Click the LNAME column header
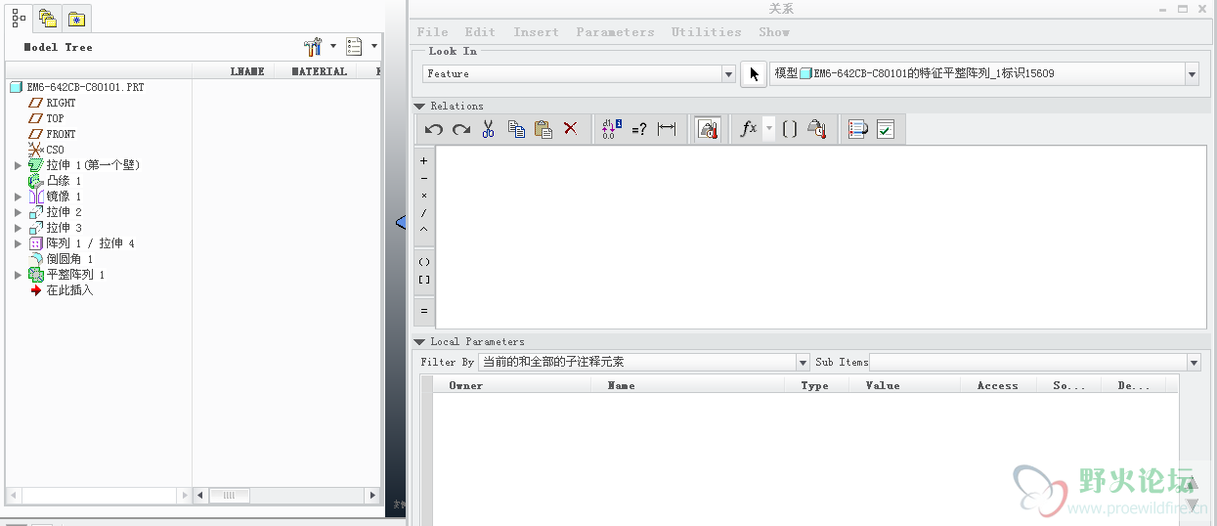The width and height of the screenshot is (1217, 526). (x=247, y=71)
